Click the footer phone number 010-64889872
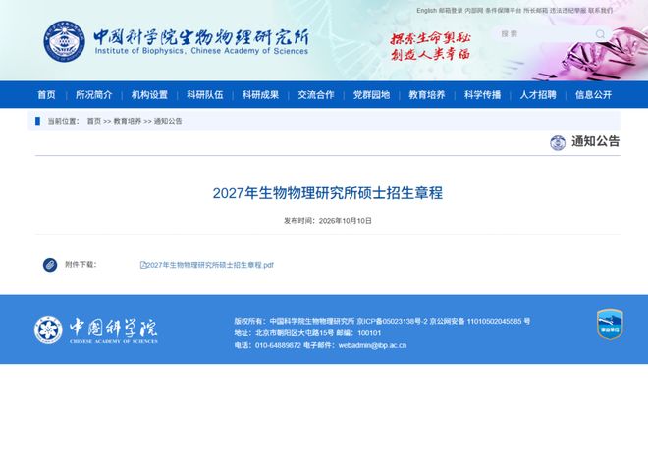The image size is (648, 455). tap(278, 345)
